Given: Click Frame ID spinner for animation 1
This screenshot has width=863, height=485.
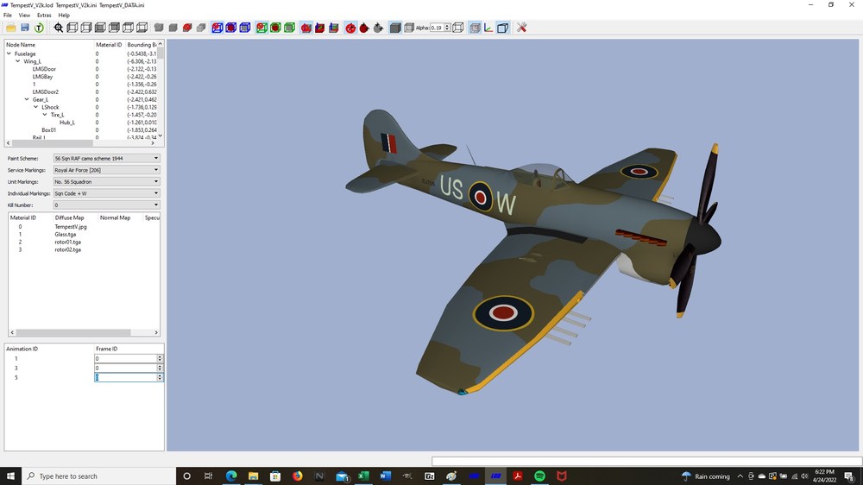Looking at the screenshot, I should 160,358.
